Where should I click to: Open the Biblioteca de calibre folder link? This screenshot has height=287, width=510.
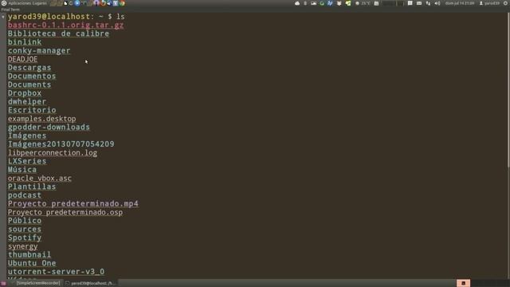(x=58, y=33)
